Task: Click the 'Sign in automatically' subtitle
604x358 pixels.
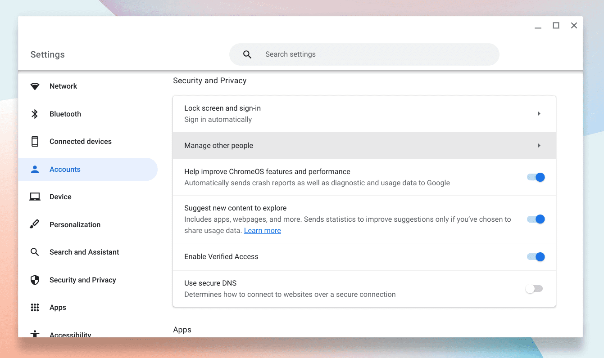Action: [x=218, y=120]
